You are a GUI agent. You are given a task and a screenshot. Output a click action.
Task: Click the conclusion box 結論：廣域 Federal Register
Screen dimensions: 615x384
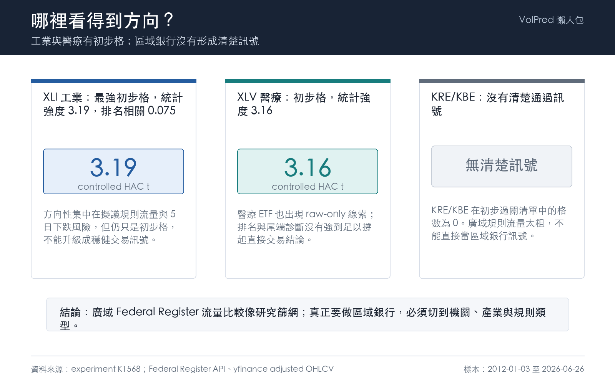307,314
